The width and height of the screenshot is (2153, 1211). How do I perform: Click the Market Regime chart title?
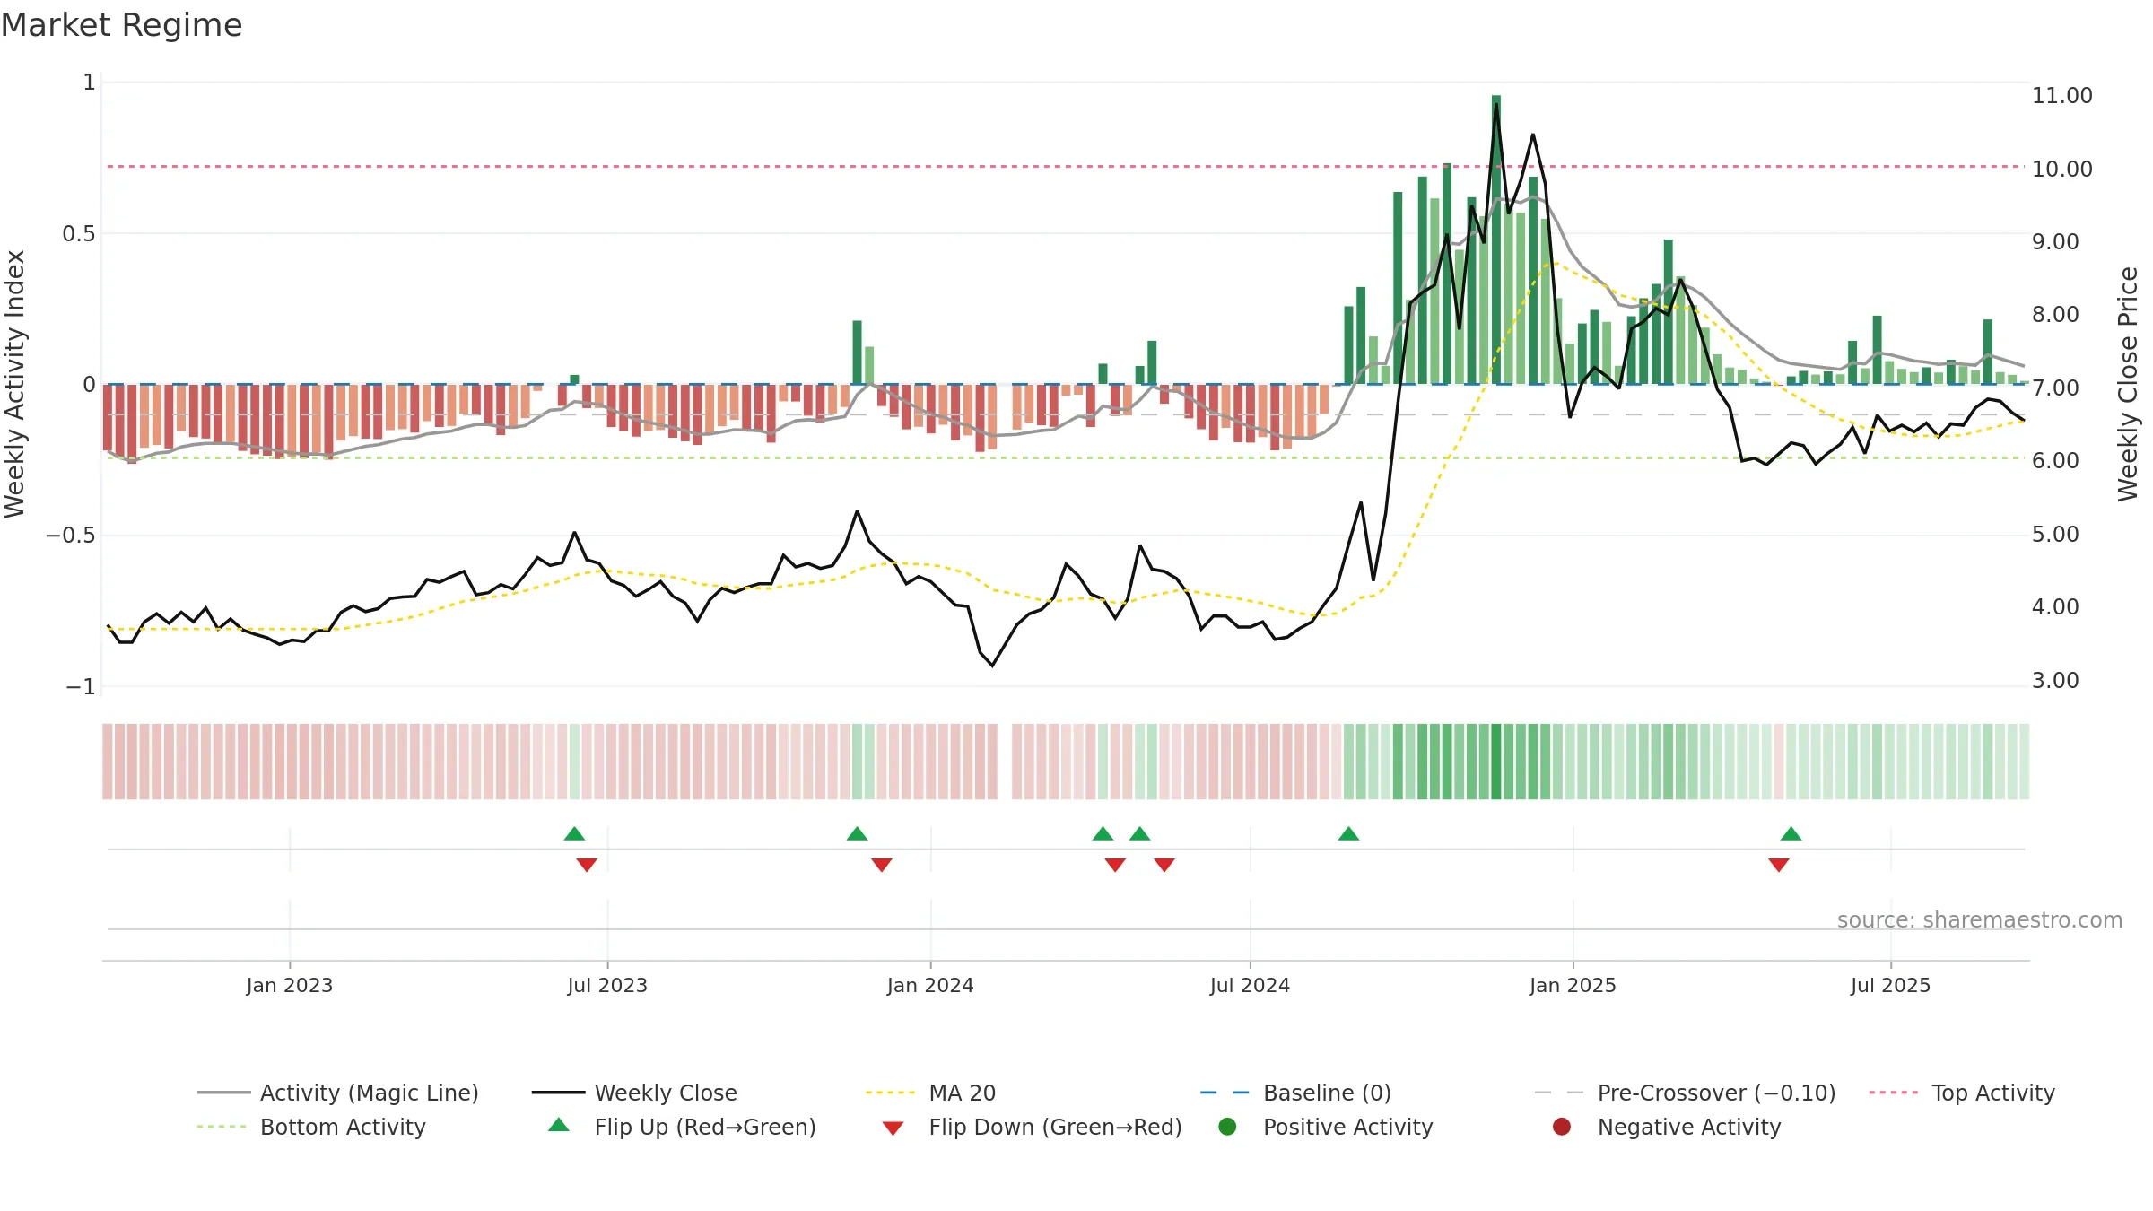click(x=121, y=25)
